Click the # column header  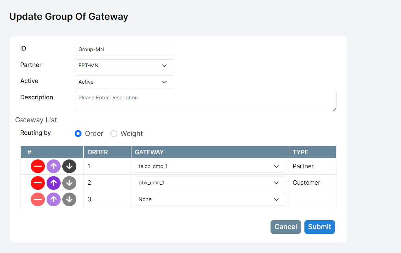click(x=52, y=152)
